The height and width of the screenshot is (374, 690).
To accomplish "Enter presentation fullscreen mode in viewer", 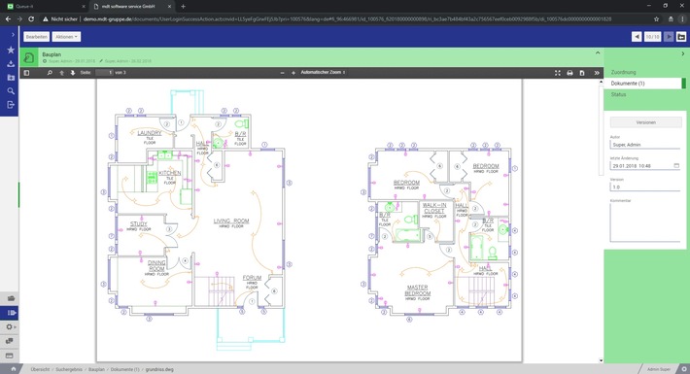I will tap(558, 73).
